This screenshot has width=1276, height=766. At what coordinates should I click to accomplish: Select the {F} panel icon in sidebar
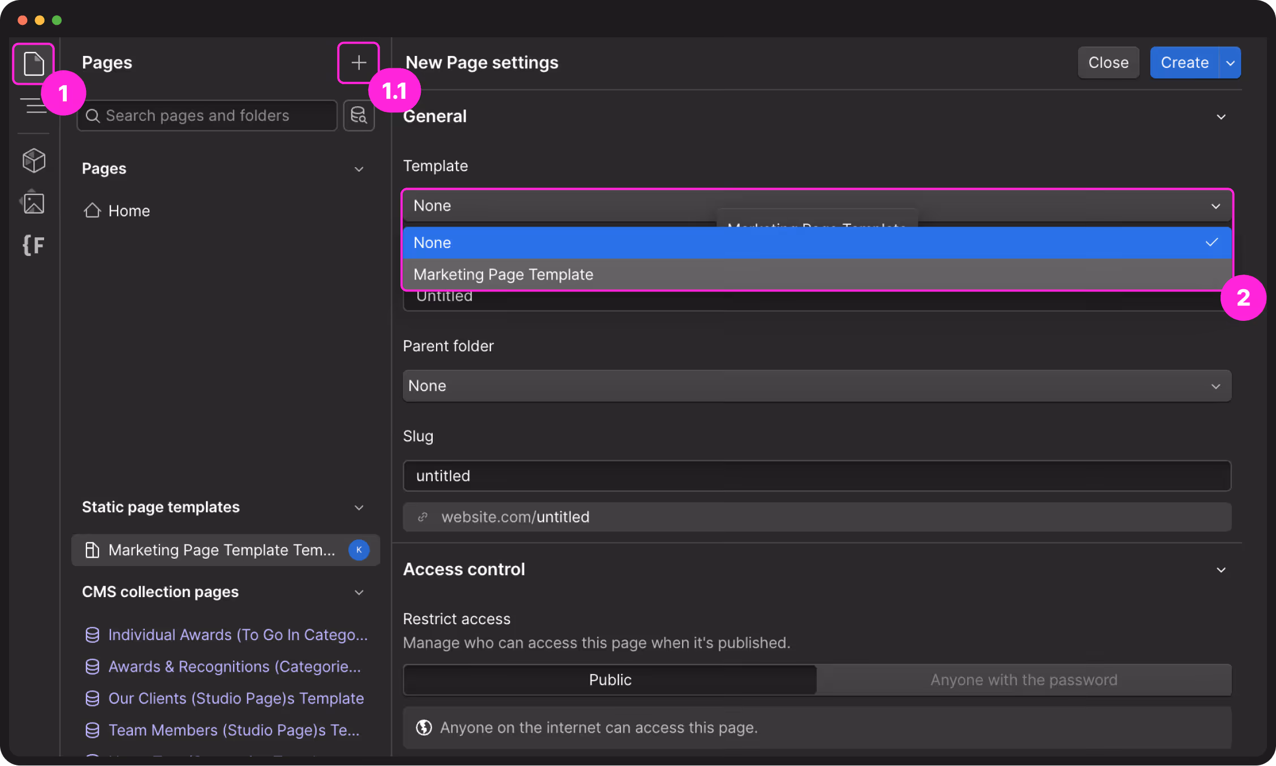coord(33,245)
